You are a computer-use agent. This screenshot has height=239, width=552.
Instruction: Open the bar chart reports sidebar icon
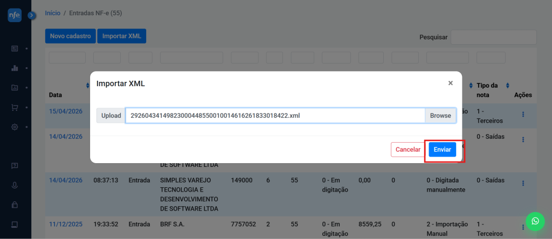coord(15,68)
